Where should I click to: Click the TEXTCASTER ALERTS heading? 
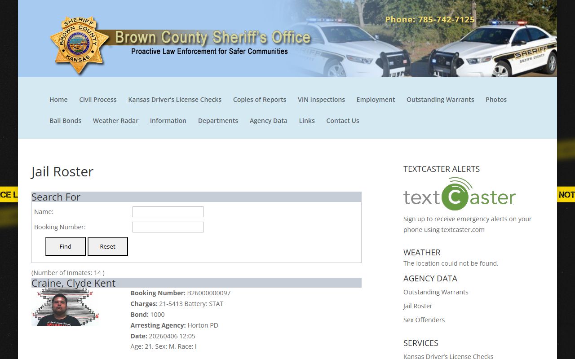[442, 169]
